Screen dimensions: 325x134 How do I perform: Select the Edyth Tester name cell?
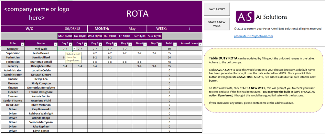coord(41,131)
